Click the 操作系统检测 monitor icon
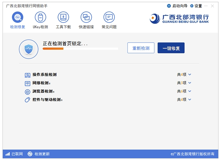This screenshot has width=221, height=161. [x=27, y=75]
